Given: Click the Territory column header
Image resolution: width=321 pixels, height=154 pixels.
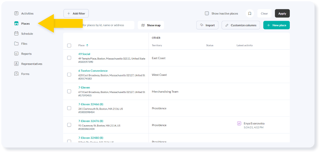Looking at the screenshot, I should coord(157,45).
